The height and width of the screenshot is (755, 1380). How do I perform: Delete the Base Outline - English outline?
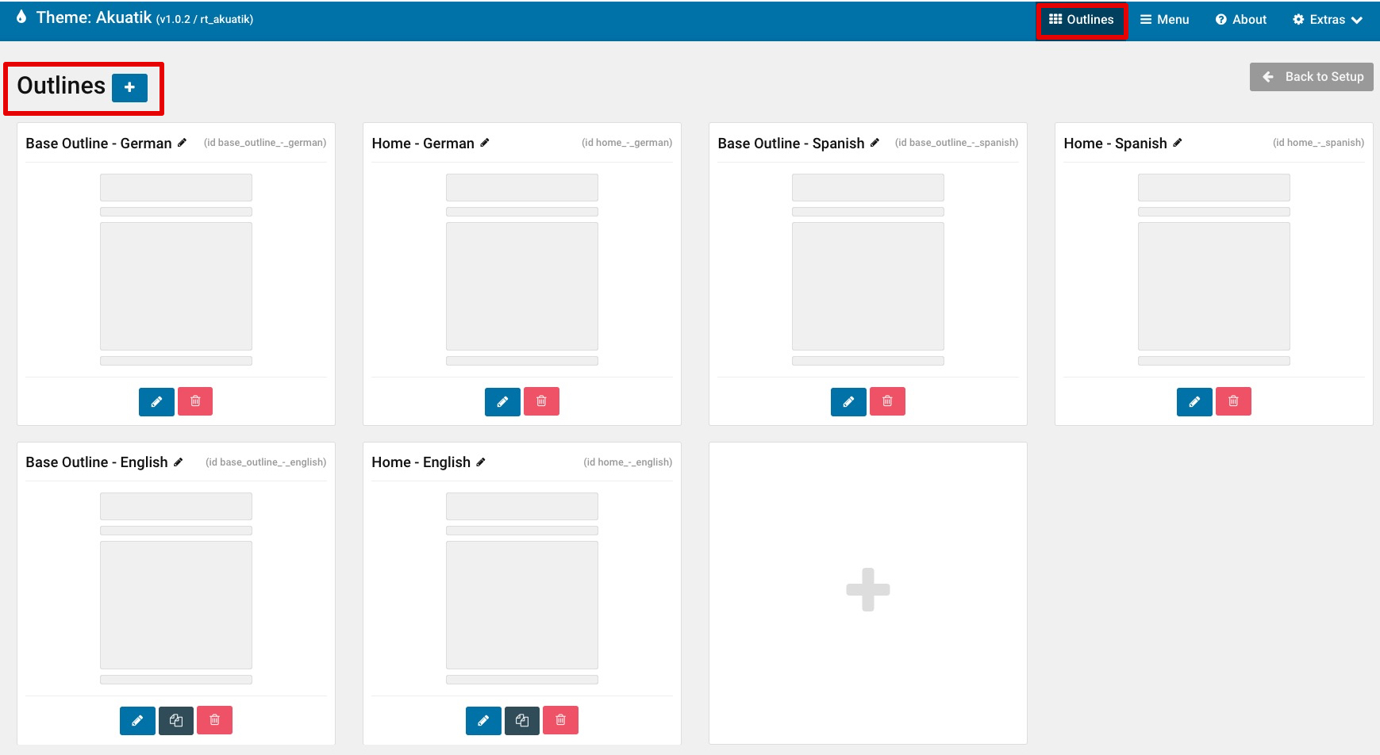point(214,720)
